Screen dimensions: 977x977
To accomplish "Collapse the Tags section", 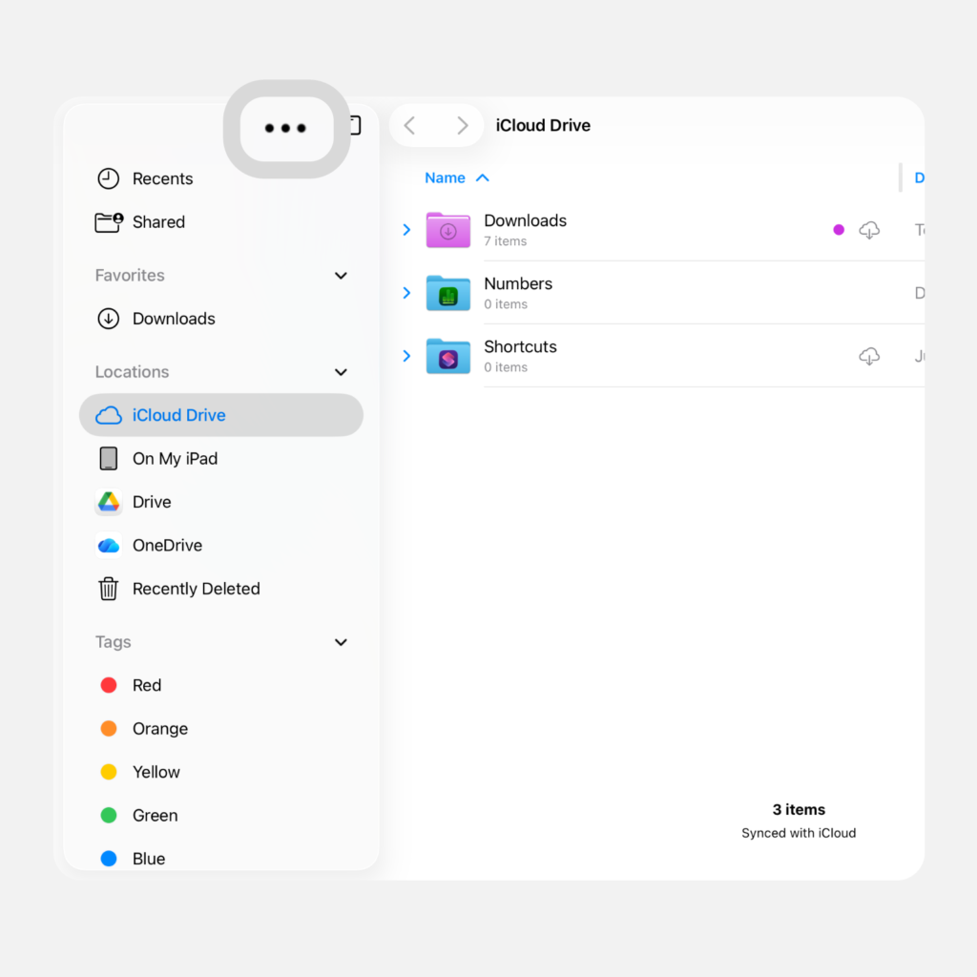I will point(341,642).
